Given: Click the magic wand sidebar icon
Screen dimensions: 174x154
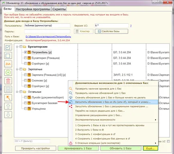Looking at the screenshot, I should (8, 98).
